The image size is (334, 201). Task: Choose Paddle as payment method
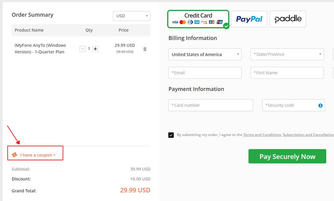click(x=288, y=19)
